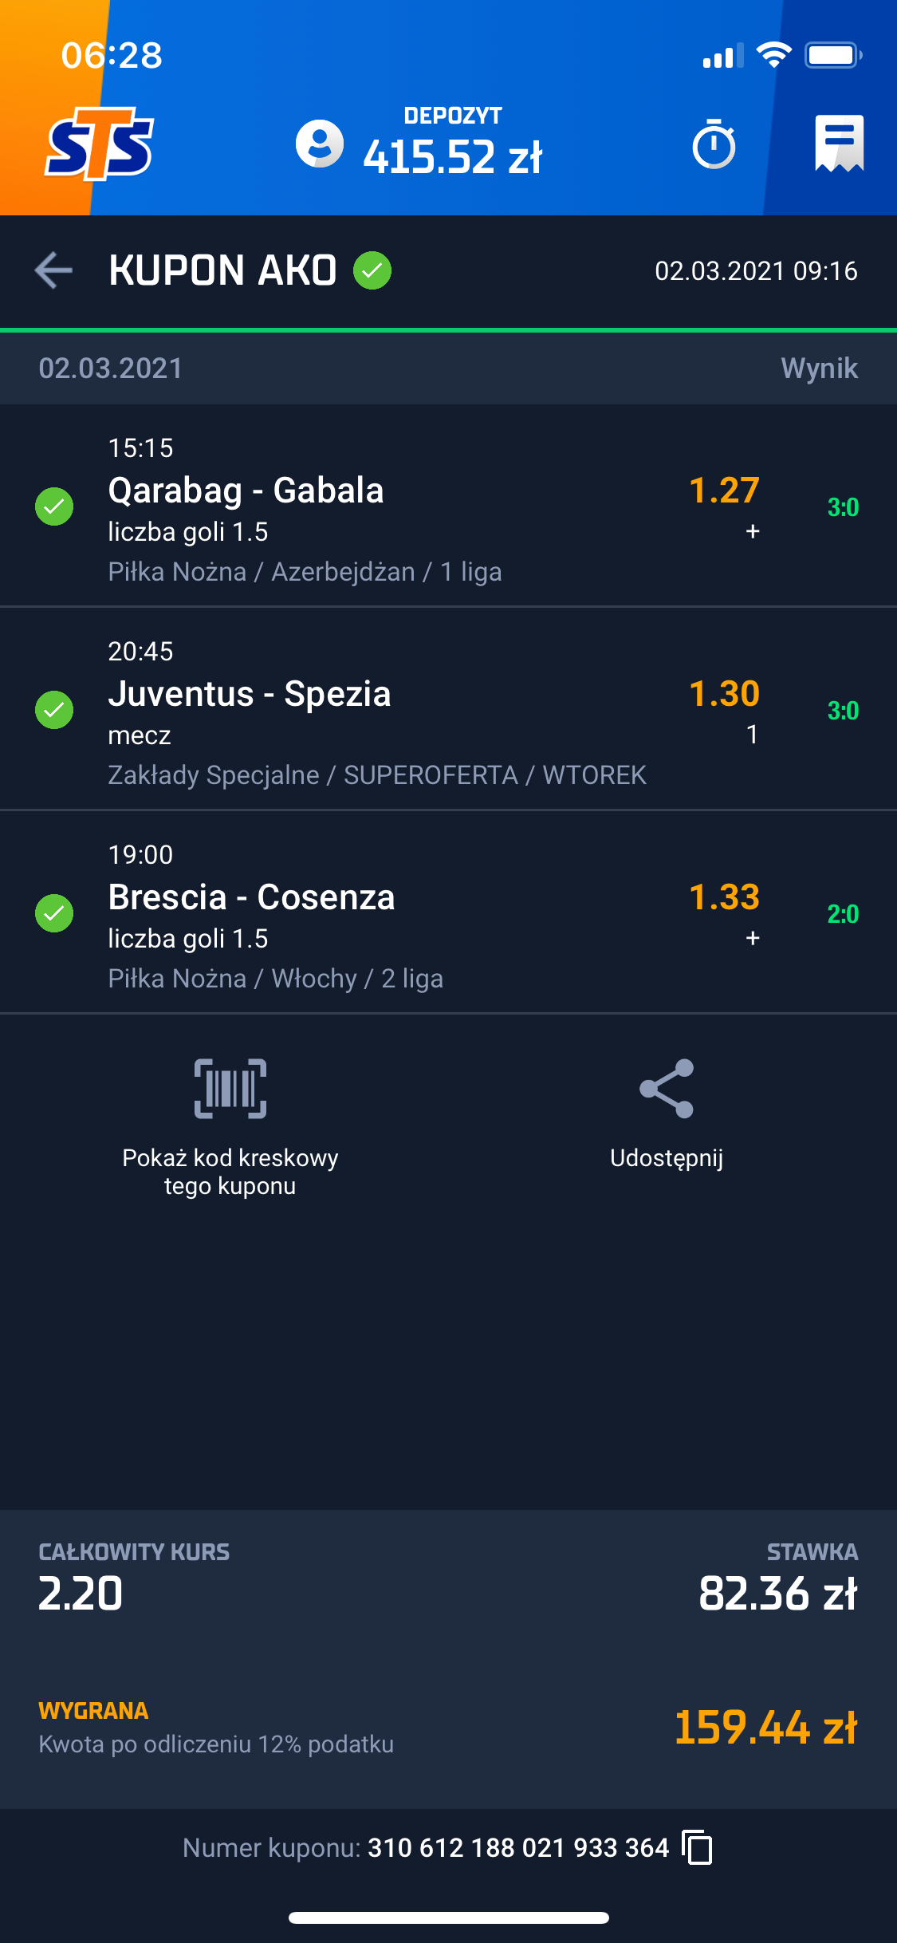Tap the Juventus - Spezia won status check
This screenshot has width=897, height=1943.
(x=54, y=710)
